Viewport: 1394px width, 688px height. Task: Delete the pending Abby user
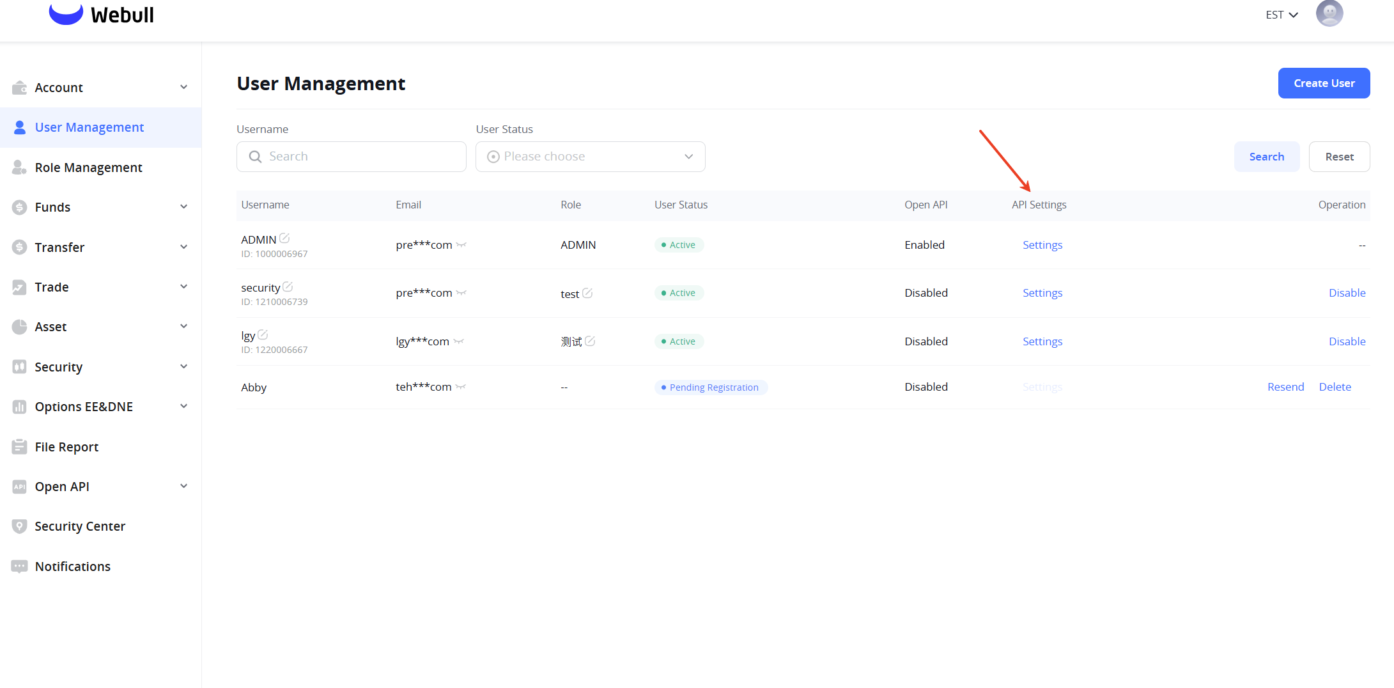(x=1335, y=387)
